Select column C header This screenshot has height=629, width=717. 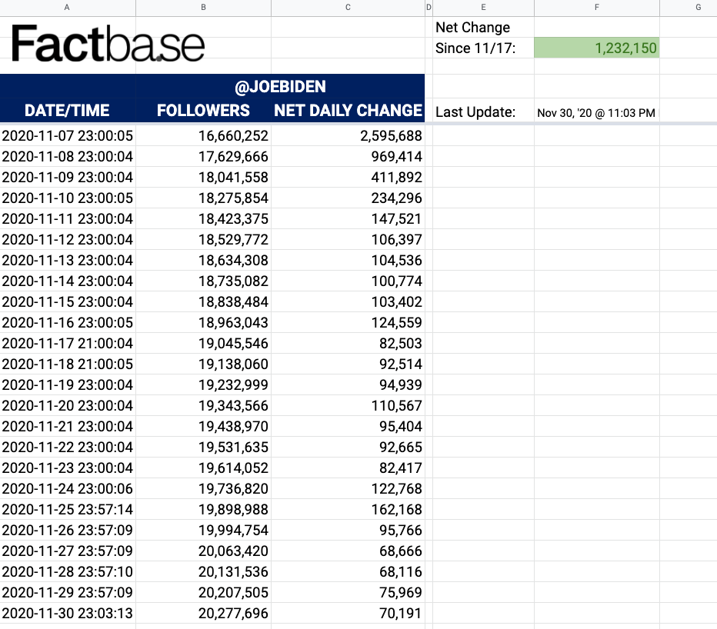click(x=348, y=8)
